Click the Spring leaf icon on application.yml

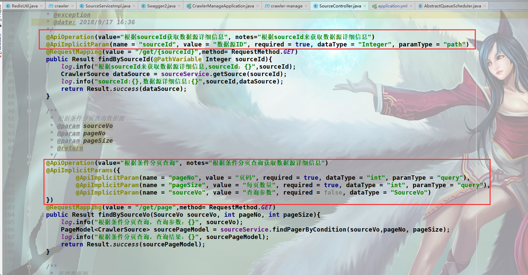coord(374,6)
